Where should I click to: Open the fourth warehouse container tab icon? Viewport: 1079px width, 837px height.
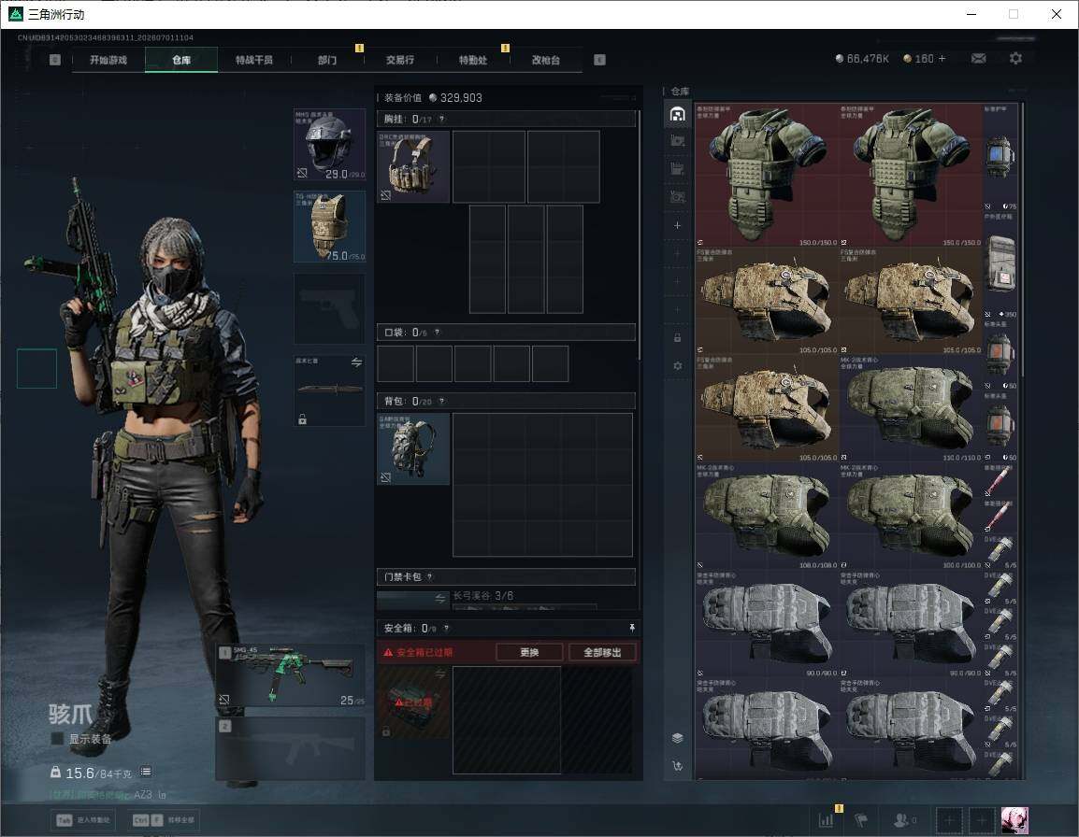tap(677, 197)
